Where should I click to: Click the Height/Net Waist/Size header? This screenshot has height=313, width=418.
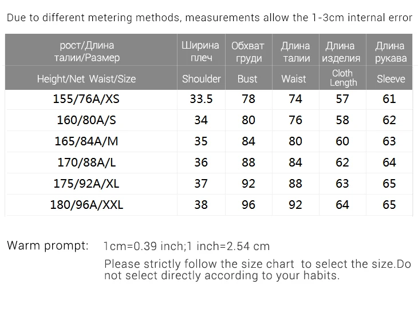[86, 79]
